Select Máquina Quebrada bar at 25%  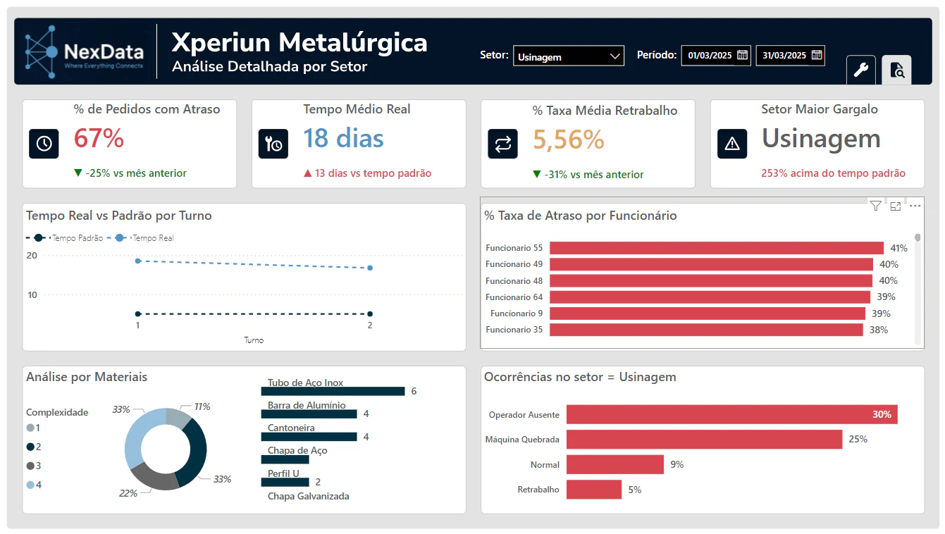705,440
